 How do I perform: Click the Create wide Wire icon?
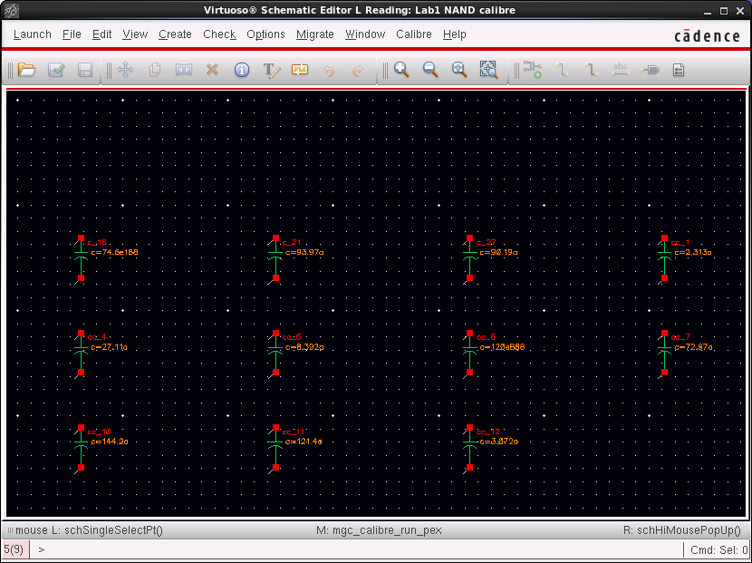(592, 70)
